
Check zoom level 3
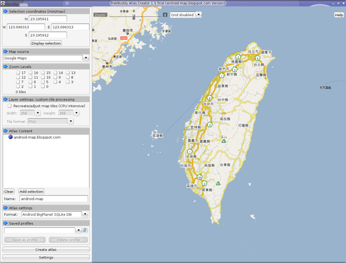click(x=67, y=82)
